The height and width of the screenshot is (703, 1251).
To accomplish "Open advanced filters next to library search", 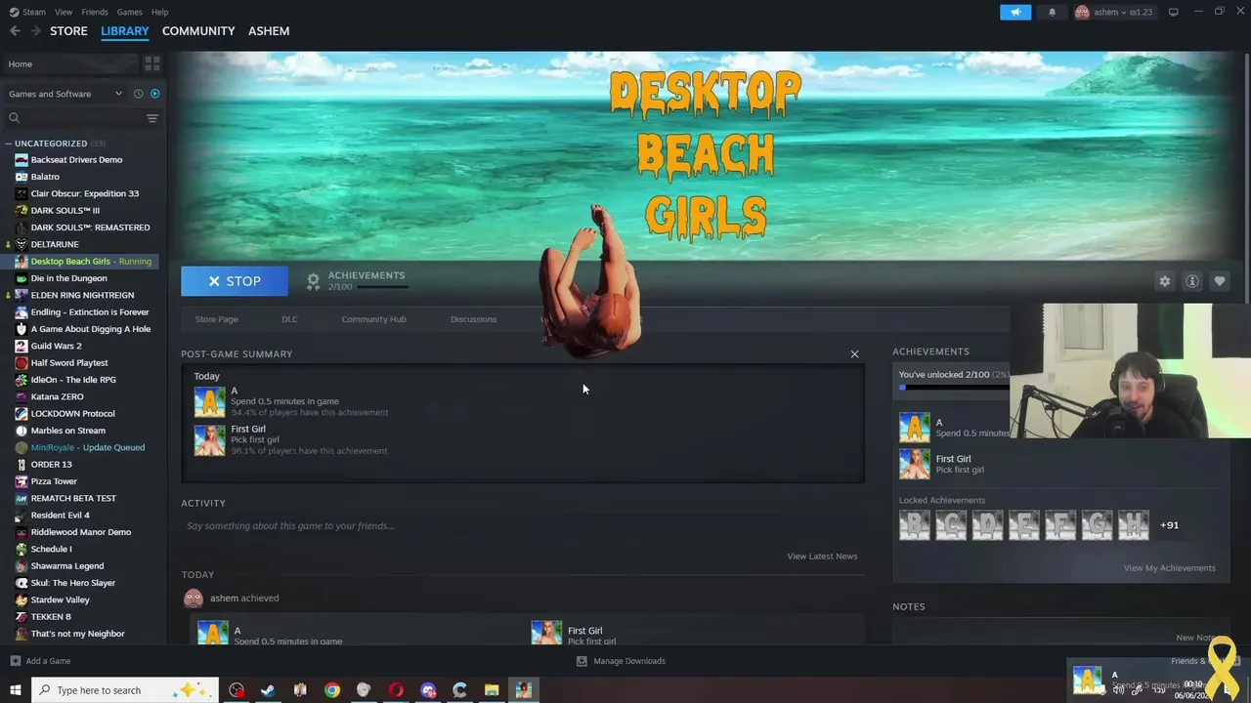I will 152,118.
